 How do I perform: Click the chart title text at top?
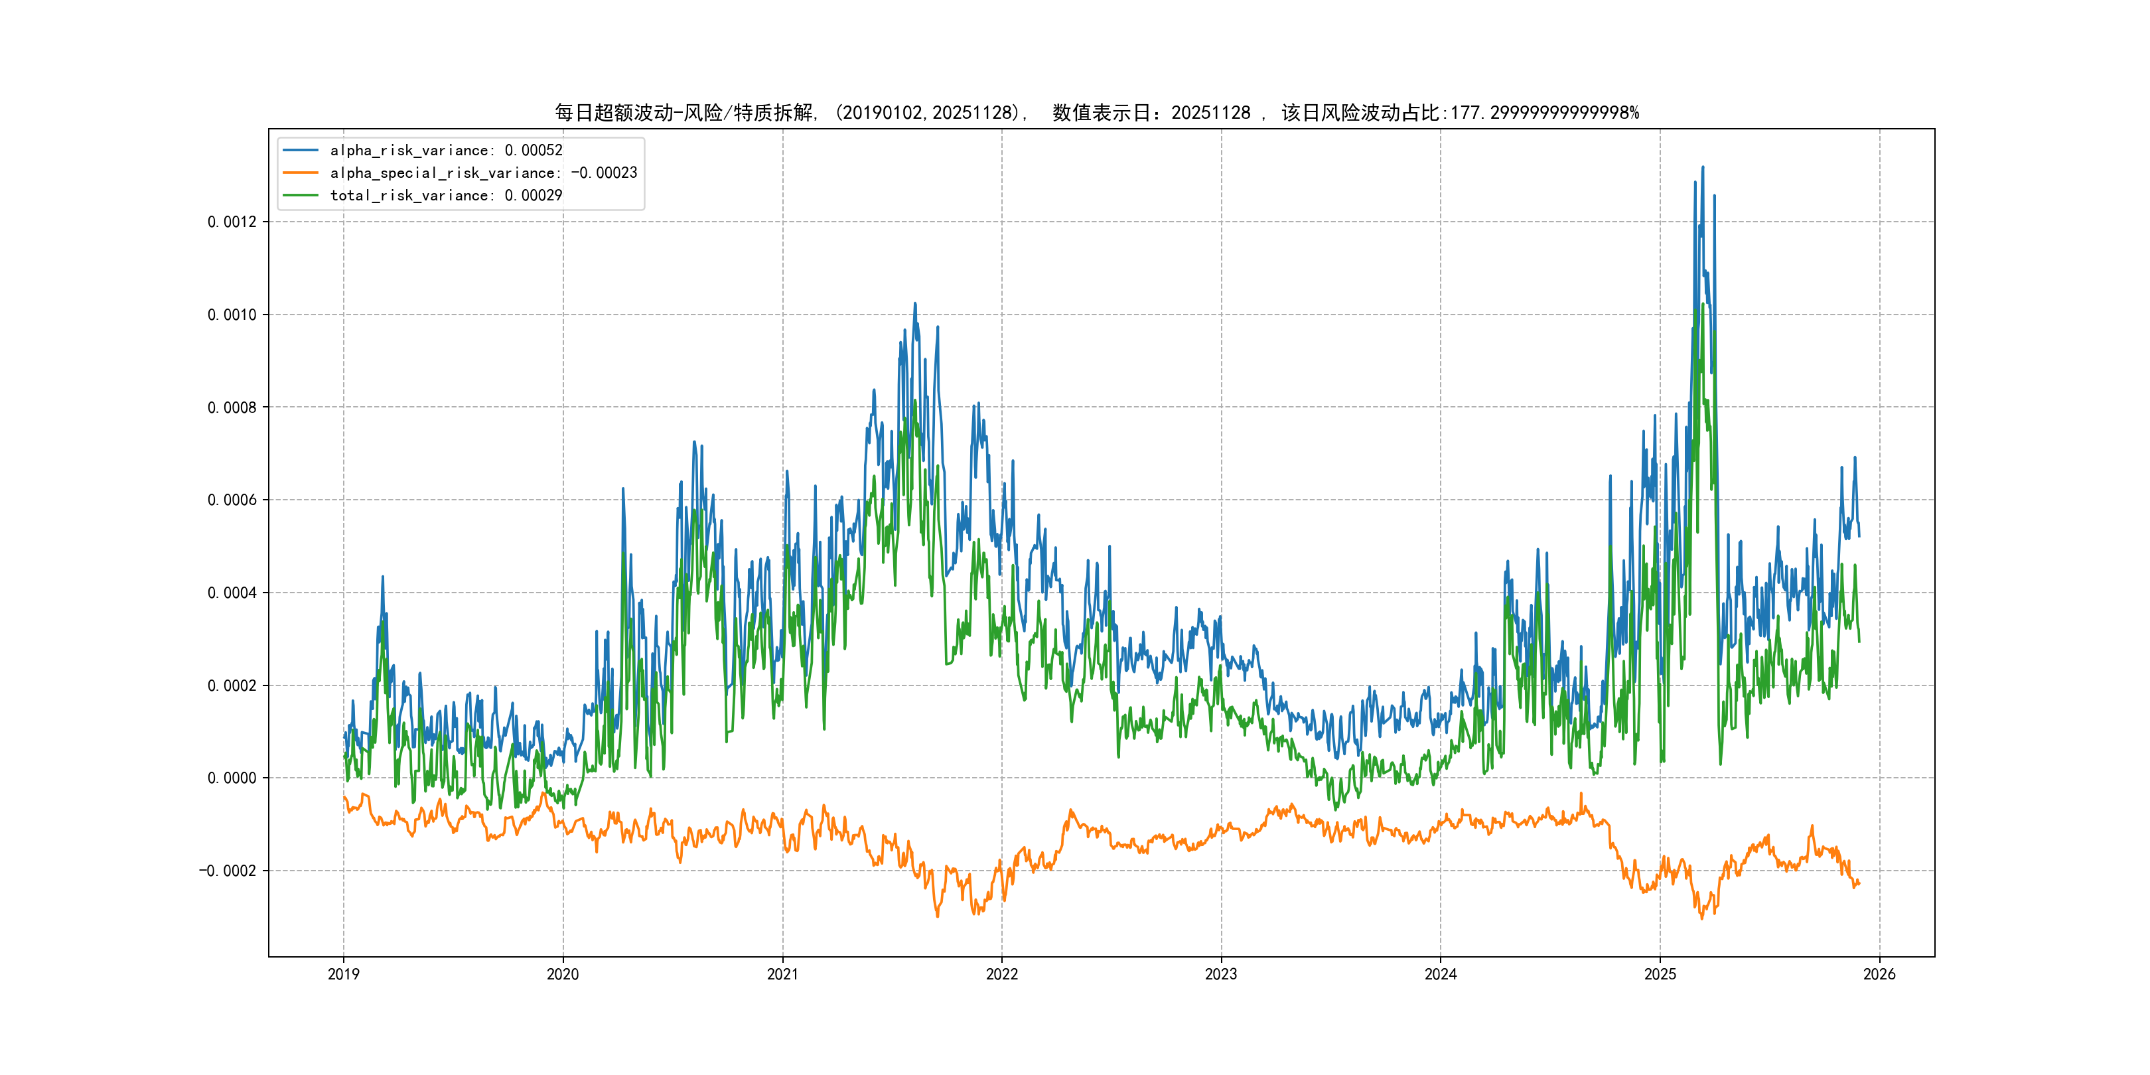(x=1097, y=113)
